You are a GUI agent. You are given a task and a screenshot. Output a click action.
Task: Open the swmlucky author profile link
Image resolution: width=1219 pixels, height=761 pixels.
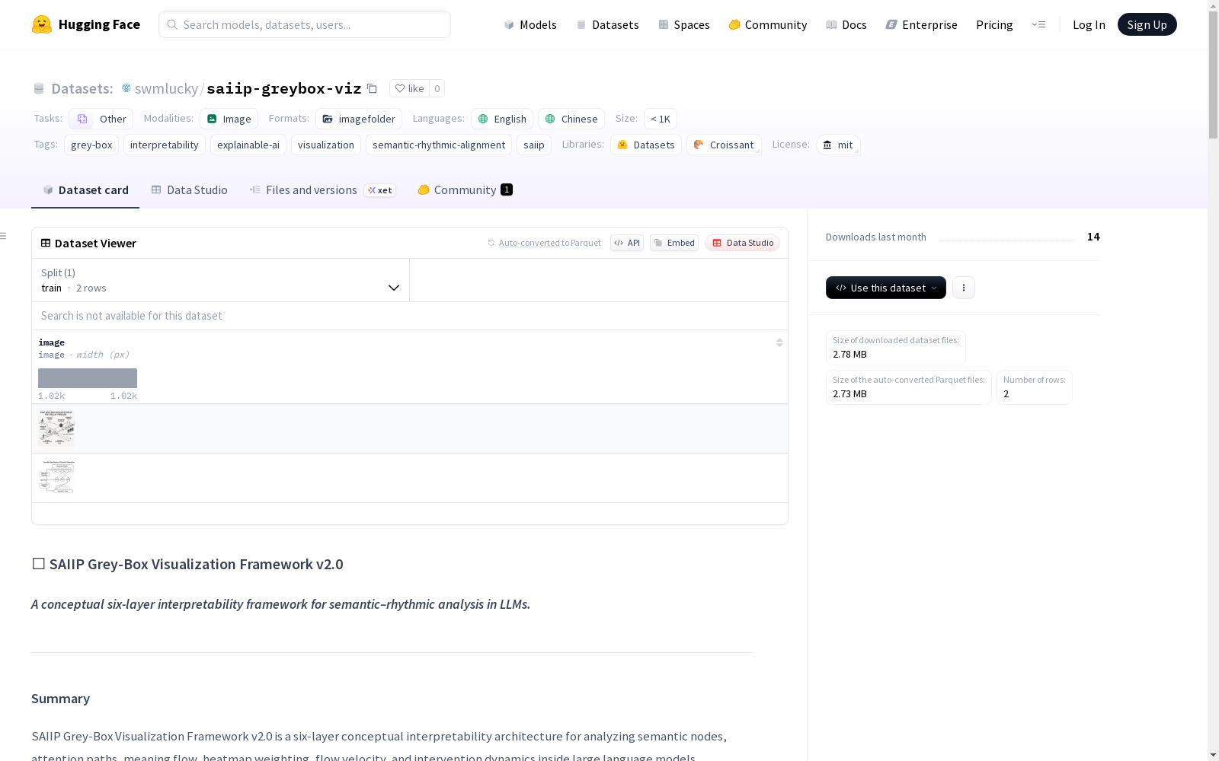166,88
